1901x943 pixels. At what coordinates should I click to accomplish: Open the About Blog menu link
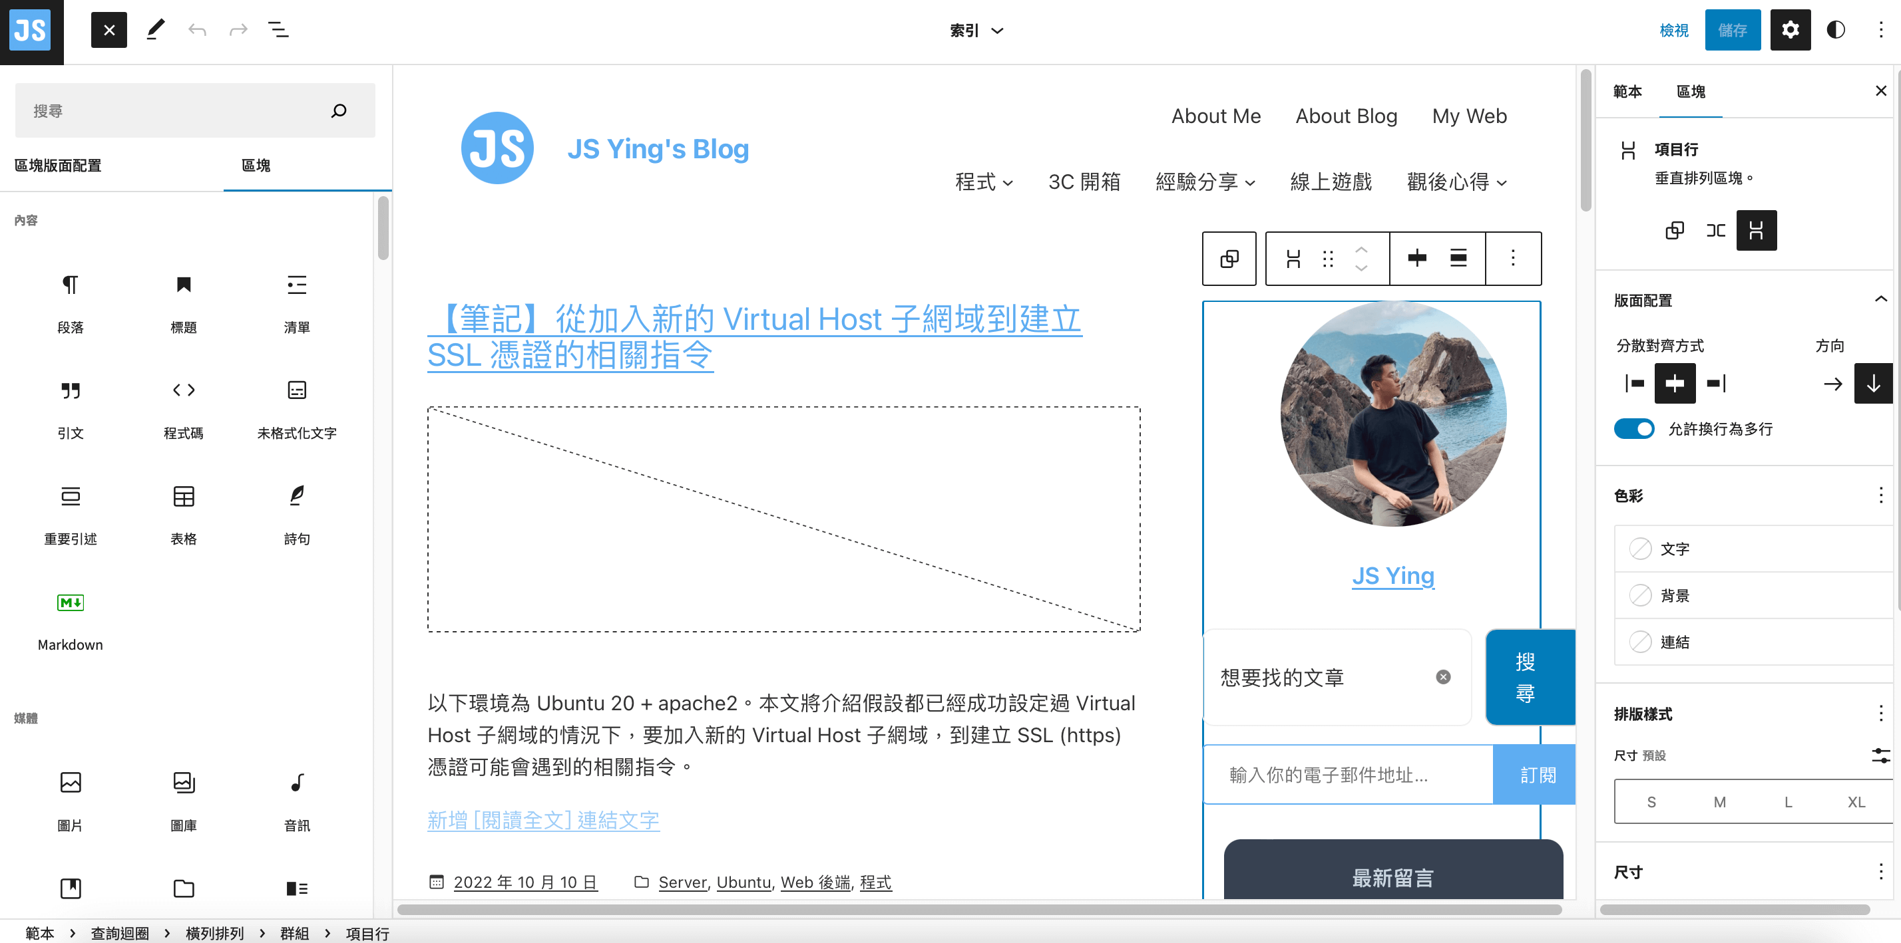1346,116
